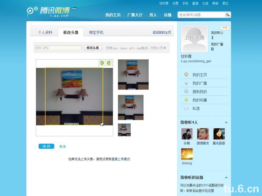Image resolution: width=262 pixels, height=196 pixels.
Task: Click the star icon beside 我的收藏
Action: pyautogui.click(x=186, y=100)
